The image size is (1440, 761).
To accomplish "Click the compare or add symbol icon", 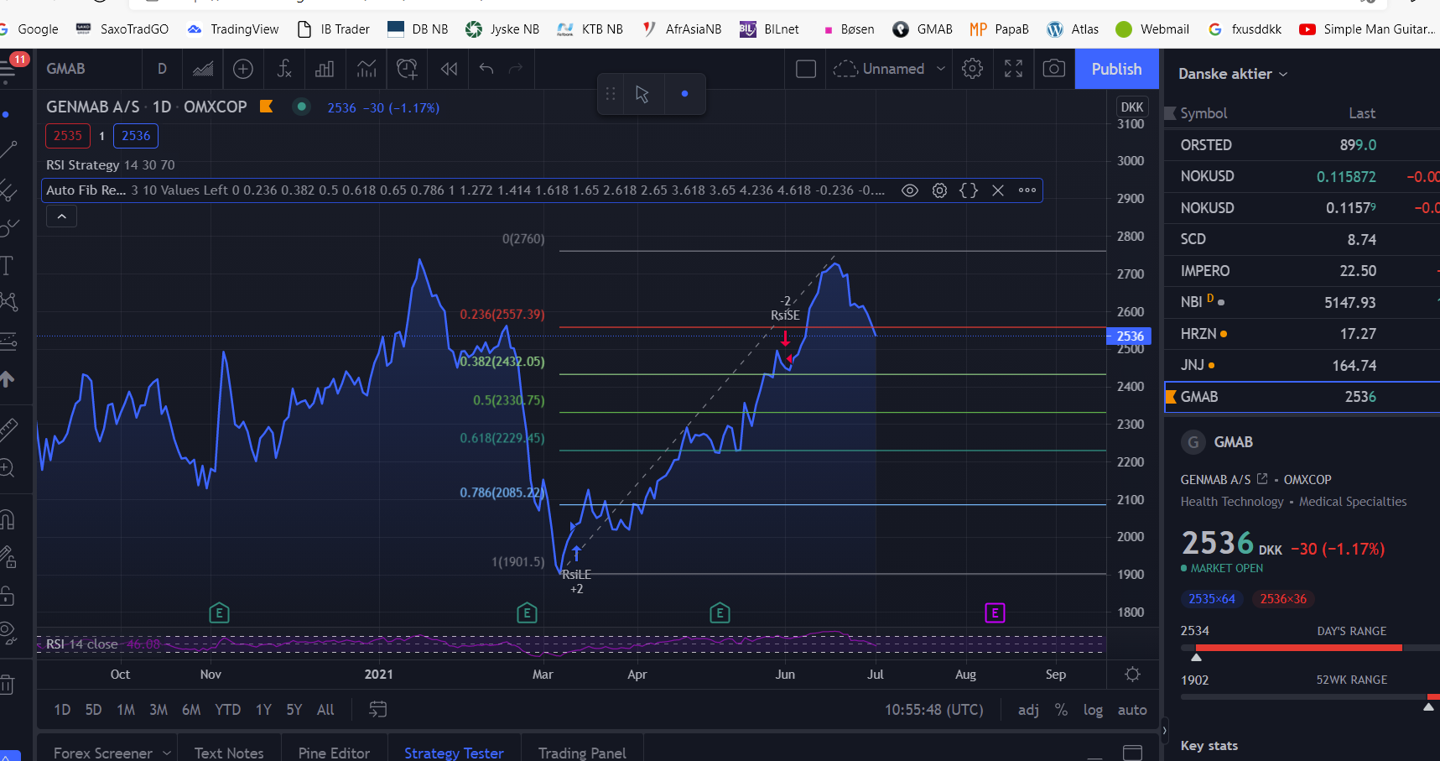I will 243,69.
